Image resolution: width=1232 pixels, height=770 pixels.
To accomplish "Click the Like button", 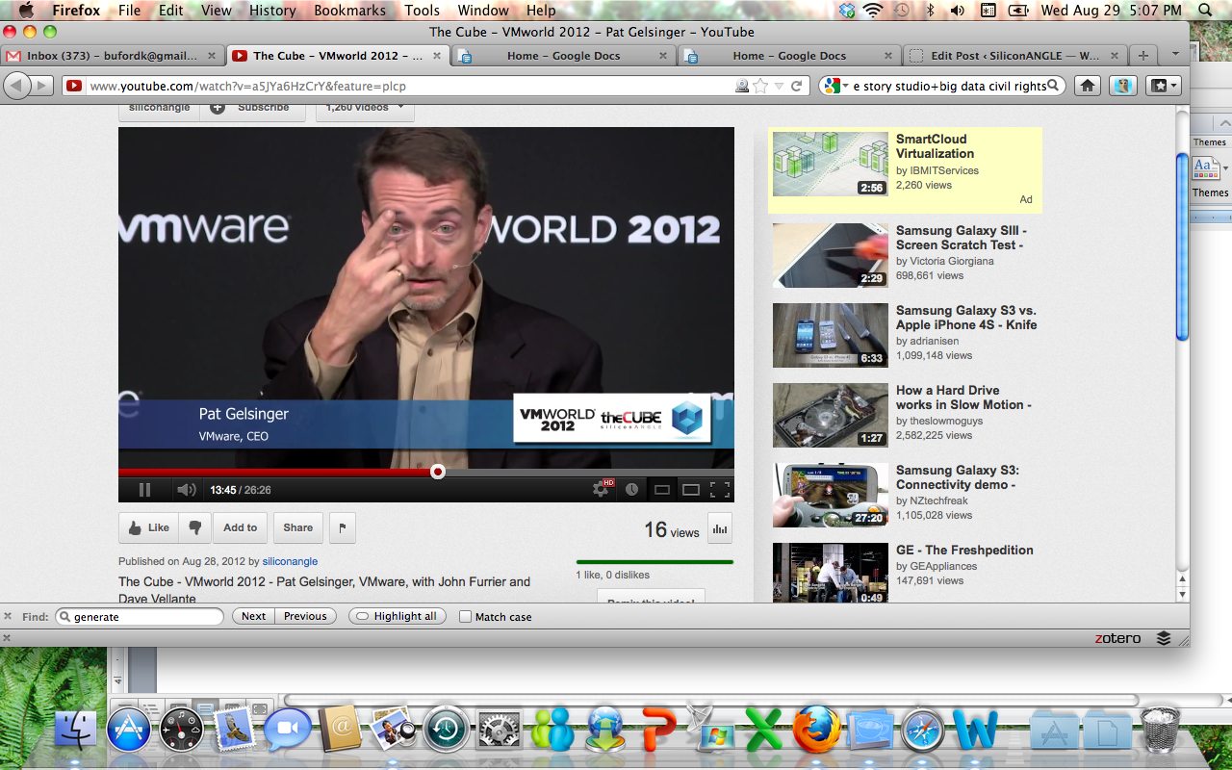I will (148, 527).
